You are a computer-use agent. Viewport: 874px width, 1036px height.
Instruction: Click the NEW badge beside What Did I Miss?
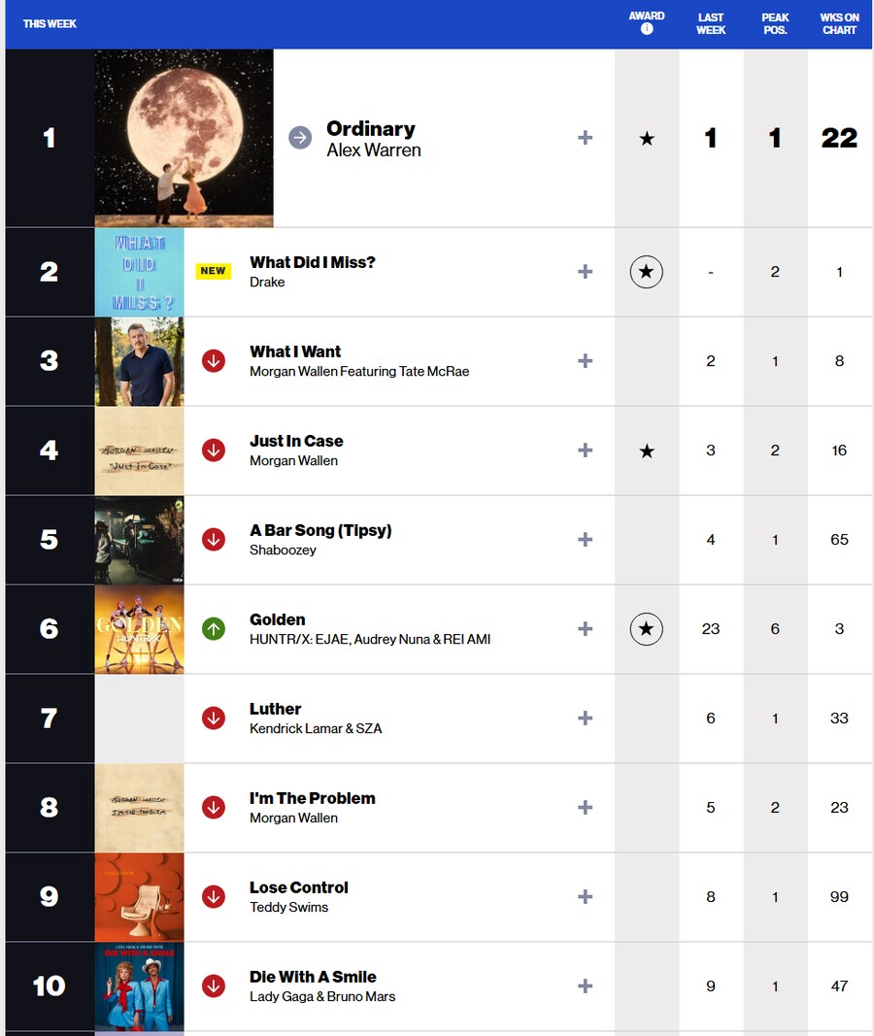tap(213, 271)
